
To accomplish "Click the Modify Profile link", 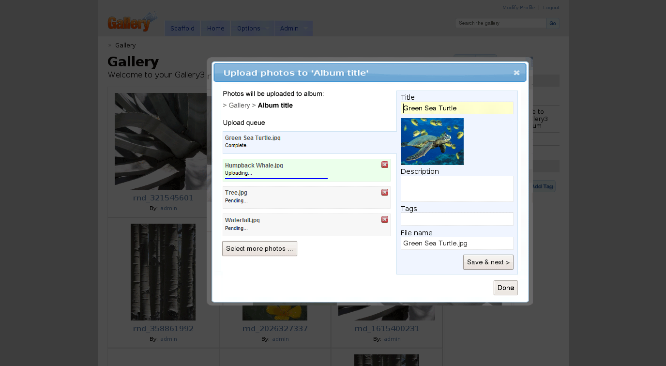I will (518, 8).
